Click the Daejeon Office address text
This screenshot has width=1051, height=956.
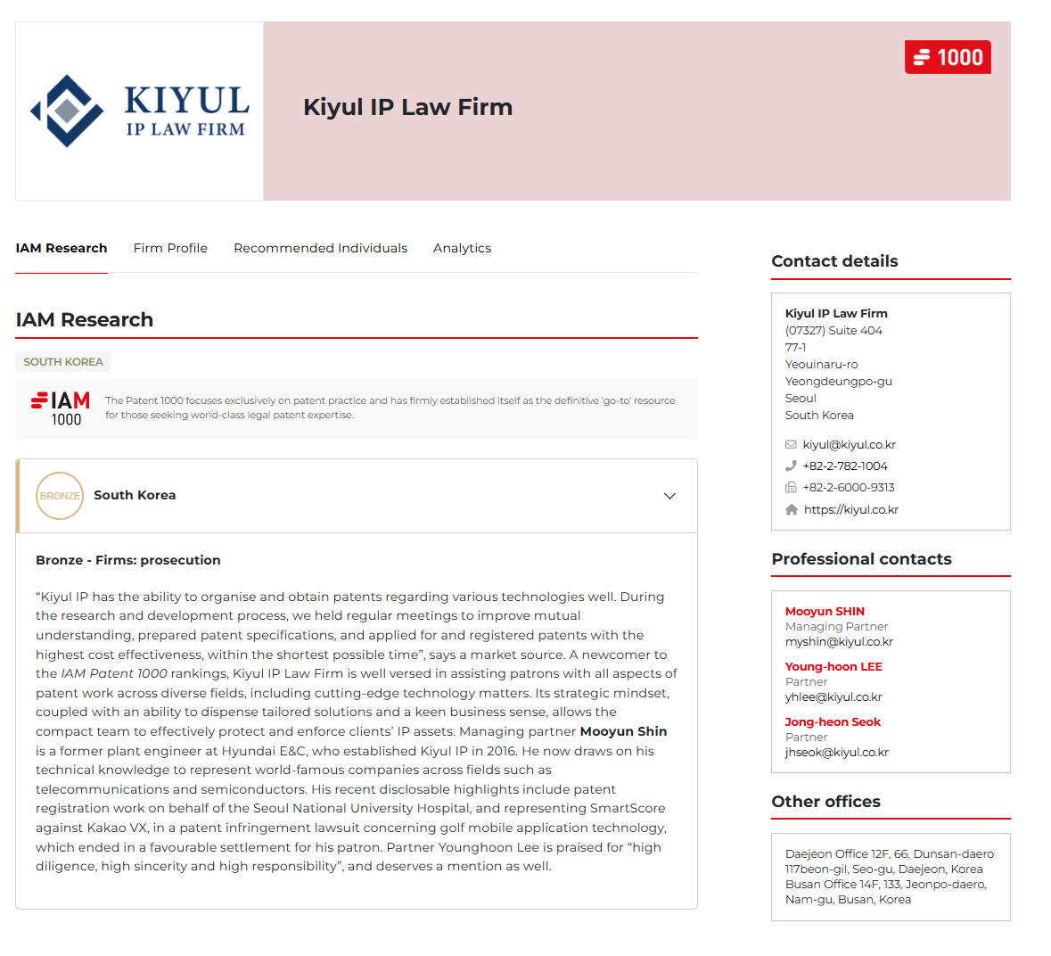(x=890, y=861)
